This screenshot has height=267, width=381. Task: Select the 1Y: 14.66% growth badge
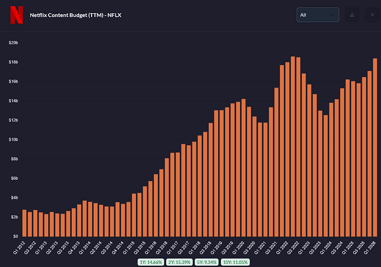[151, 262]
